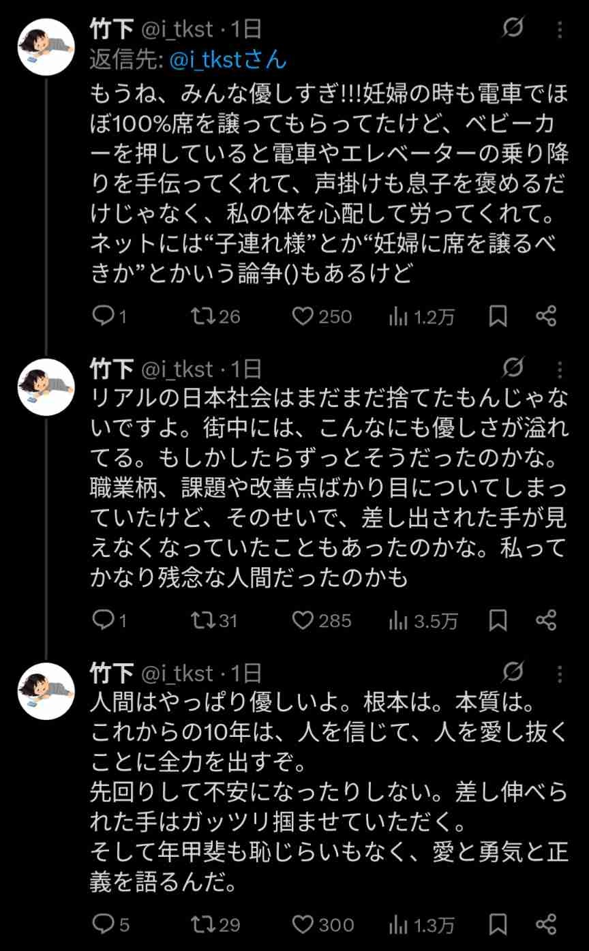Open more options on second tweet

(560, 369)
